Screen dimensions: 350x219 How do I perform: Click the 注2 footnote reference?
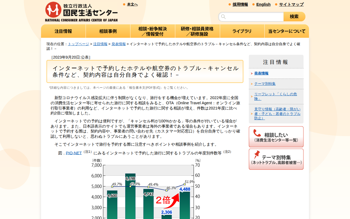tap(227, 152)
